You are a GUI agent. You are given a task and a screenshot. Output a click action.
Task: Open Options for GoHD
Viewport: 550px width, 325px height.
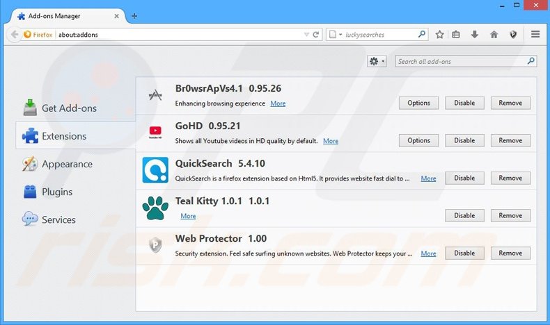418,140
